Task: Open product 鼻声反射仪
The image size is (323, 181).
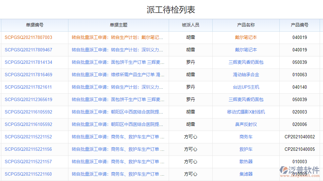Action: coord(246,124)
